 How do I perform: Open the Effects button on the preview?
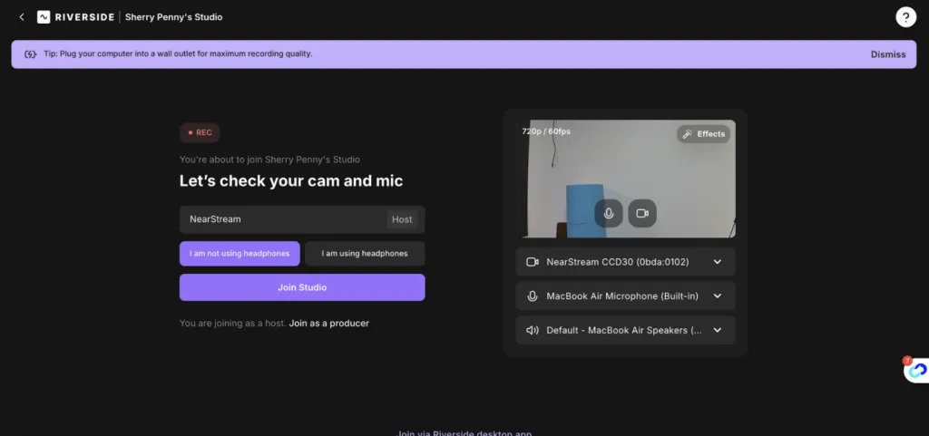pyautogui.click(x=703, y=134)
